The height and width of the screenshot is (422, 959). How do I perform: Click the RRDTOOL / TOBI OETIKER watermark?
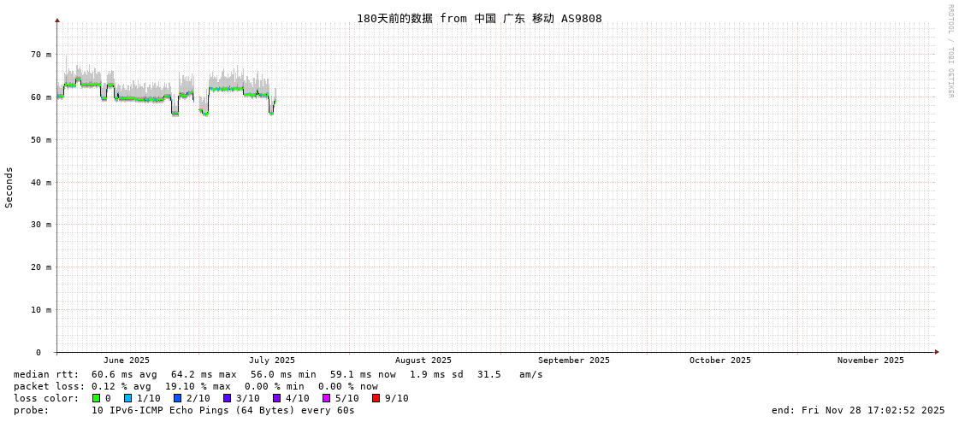pyautogui.click(x=950, y=51)
